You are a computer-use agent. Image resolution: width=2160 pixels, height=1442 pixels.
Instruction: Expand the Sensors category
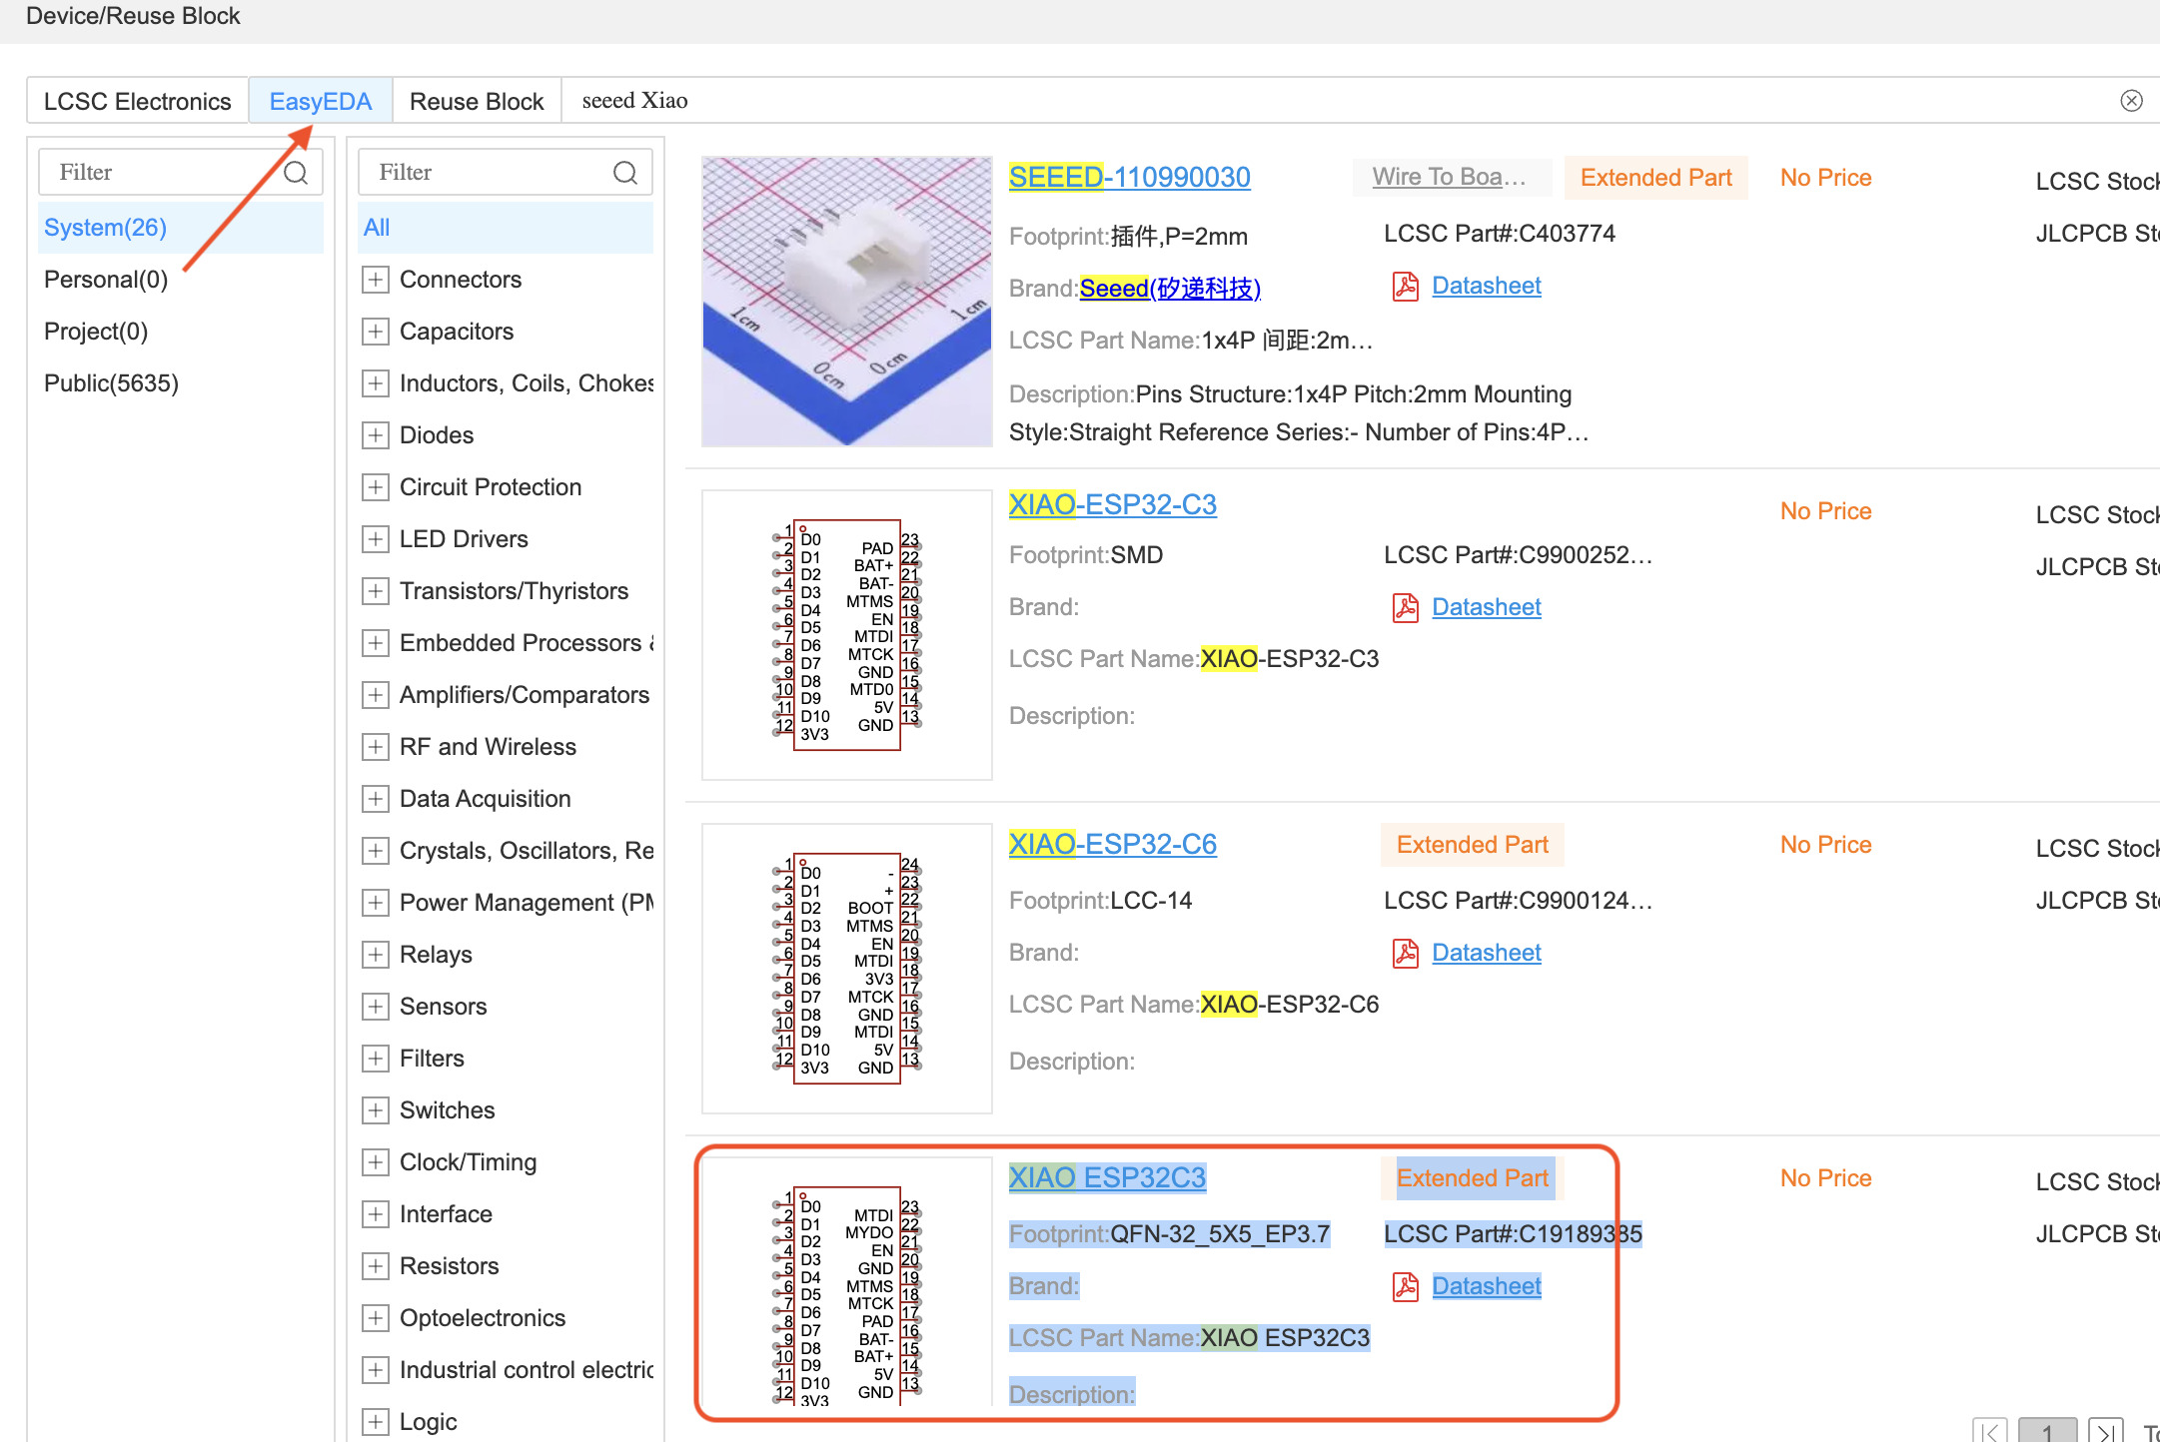(376, 1007)
